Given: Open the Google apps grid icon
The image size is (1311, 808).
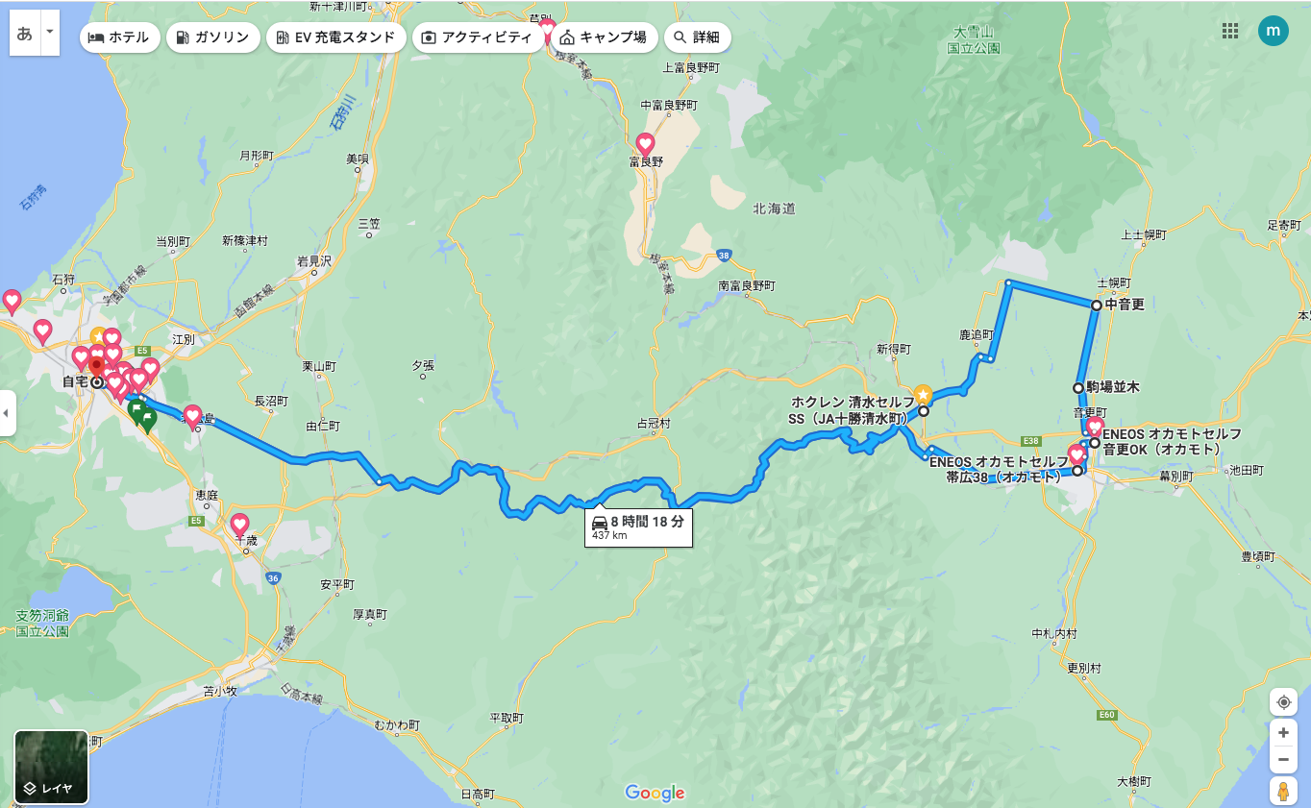Looking at the screenshot, I should tap(1229, 31).
